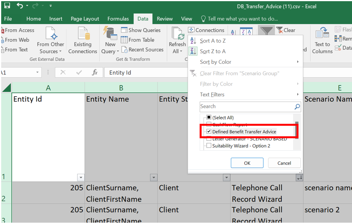Viewport: 352px width, 223px height.
Task: Open Scenario Group sorted filter arrow
Action: pyautogui.click(x=299, y=177)
